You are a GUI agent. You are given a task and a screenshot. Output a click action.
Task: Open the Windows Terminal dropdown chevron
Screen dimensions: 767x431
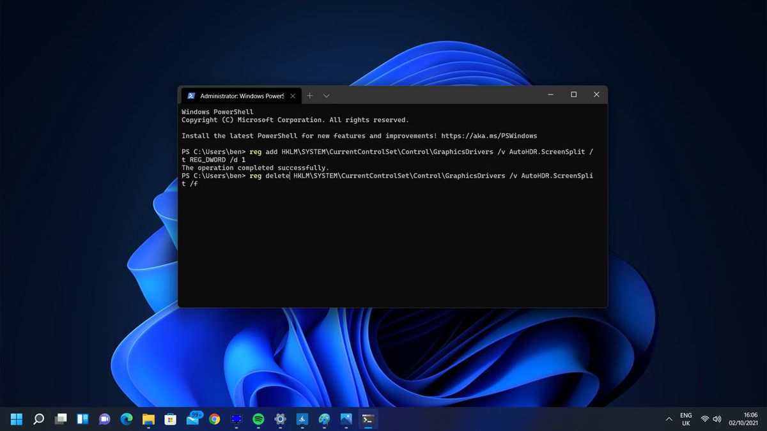tap(326, 95)
